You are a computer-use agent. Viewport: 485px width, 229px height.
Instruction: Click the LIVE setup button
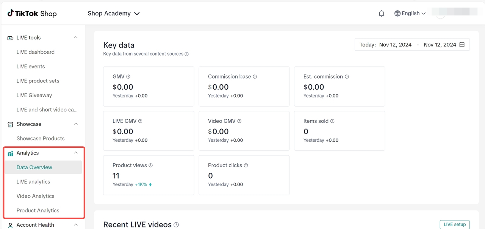click(x=454, y=224)
